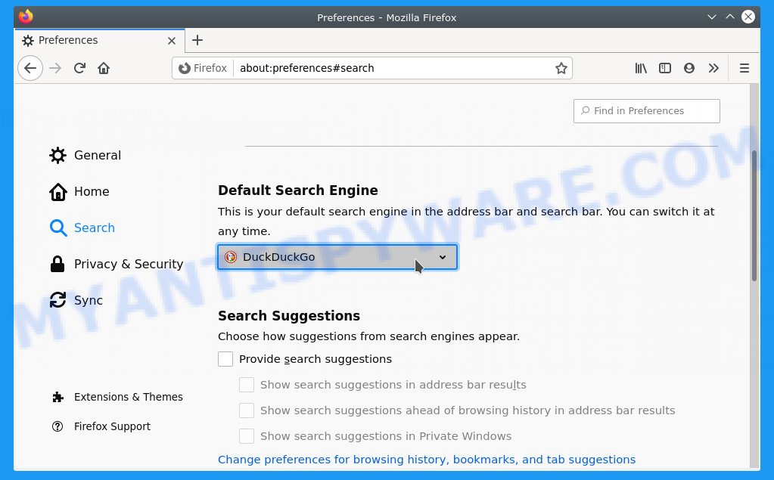Open Extensions & Themes link
774x480 pixels.
(117, 397)
